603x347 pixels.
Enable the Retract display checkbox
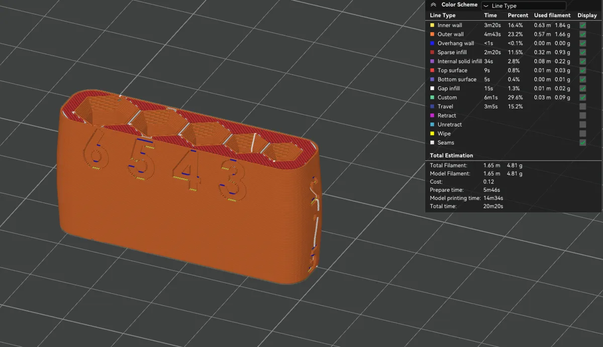point(582,115)
